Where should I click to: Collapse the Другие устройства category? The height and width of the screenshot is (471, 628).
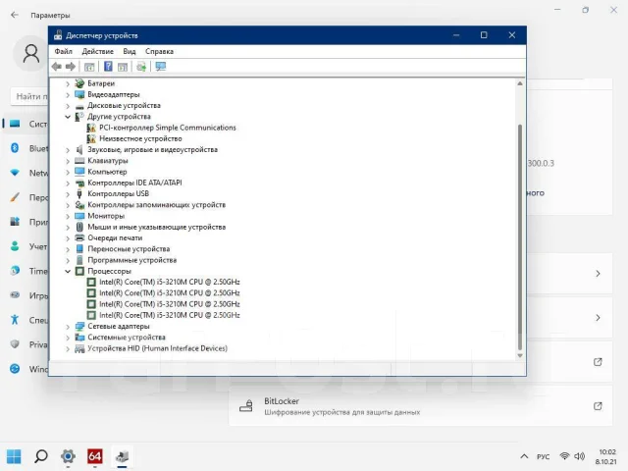click(68, 117)
